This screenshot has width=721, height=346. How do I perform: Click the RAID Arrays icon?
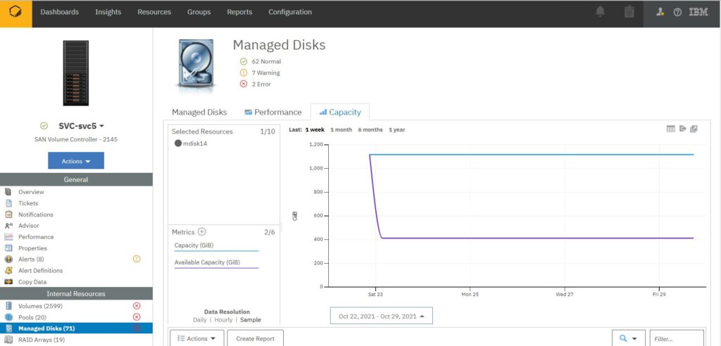click(x=8, y=340)
